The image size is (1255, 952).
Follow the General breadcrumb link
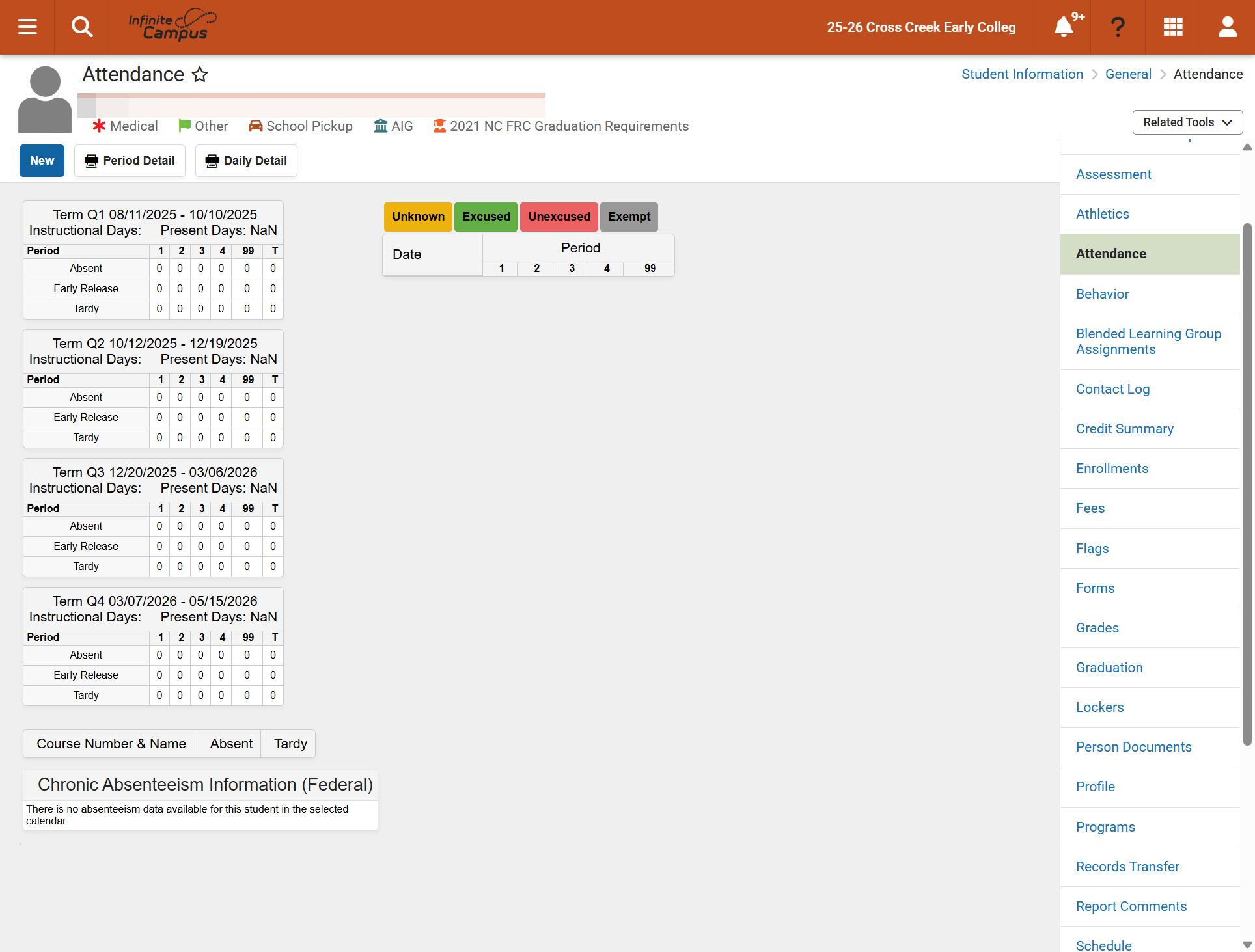click(1128, 74)
